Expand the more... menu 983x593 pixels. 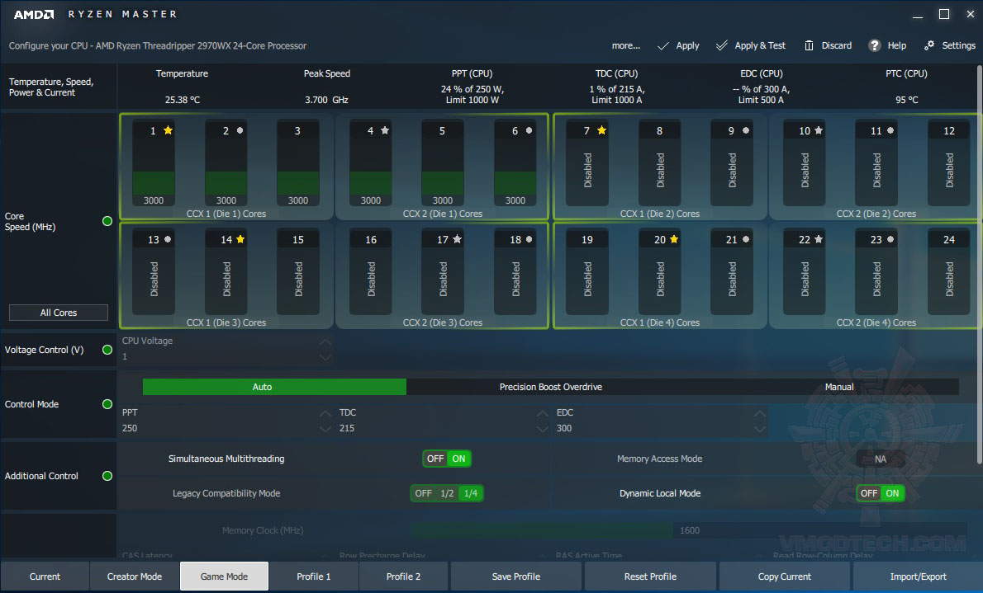pos(625,45)
